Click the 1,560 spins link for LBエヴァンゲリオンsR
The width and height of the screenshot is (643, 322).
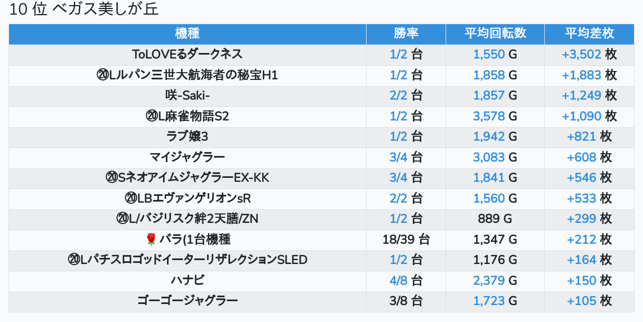489,199
